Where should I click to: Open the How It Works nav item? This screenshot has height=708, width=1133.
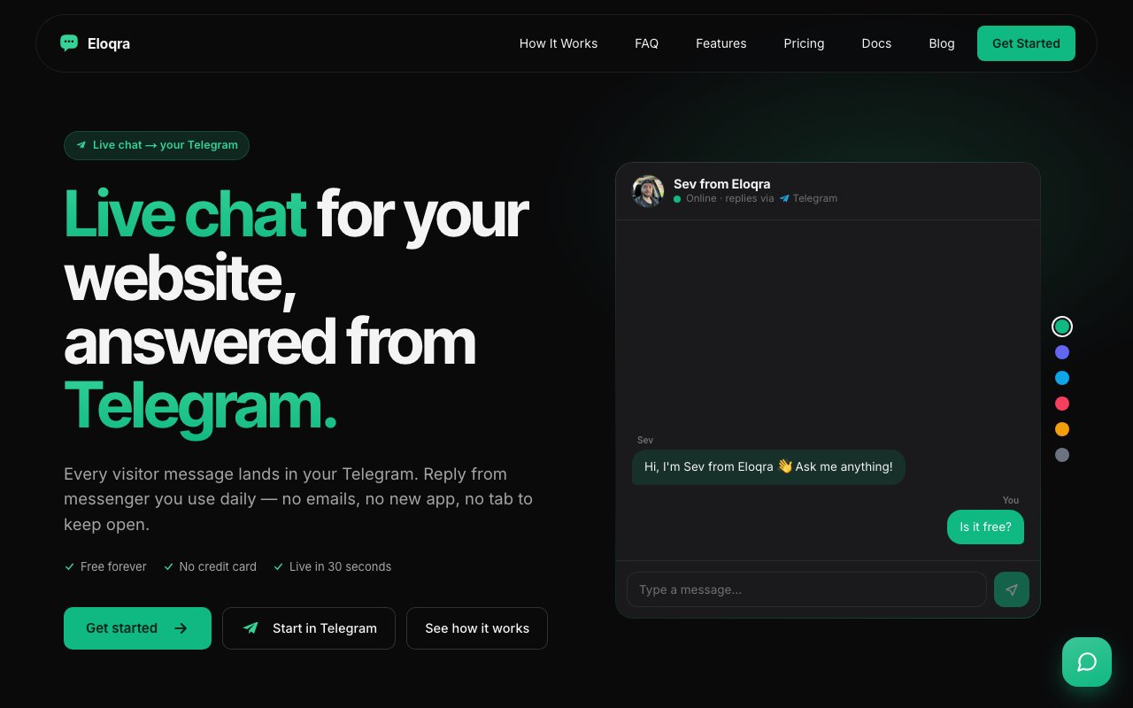(x=559, y=43)
